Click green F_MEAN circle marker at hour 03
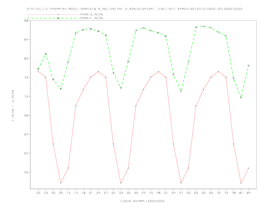Screen dimensions: 271x210 click(x=46, y=54)
